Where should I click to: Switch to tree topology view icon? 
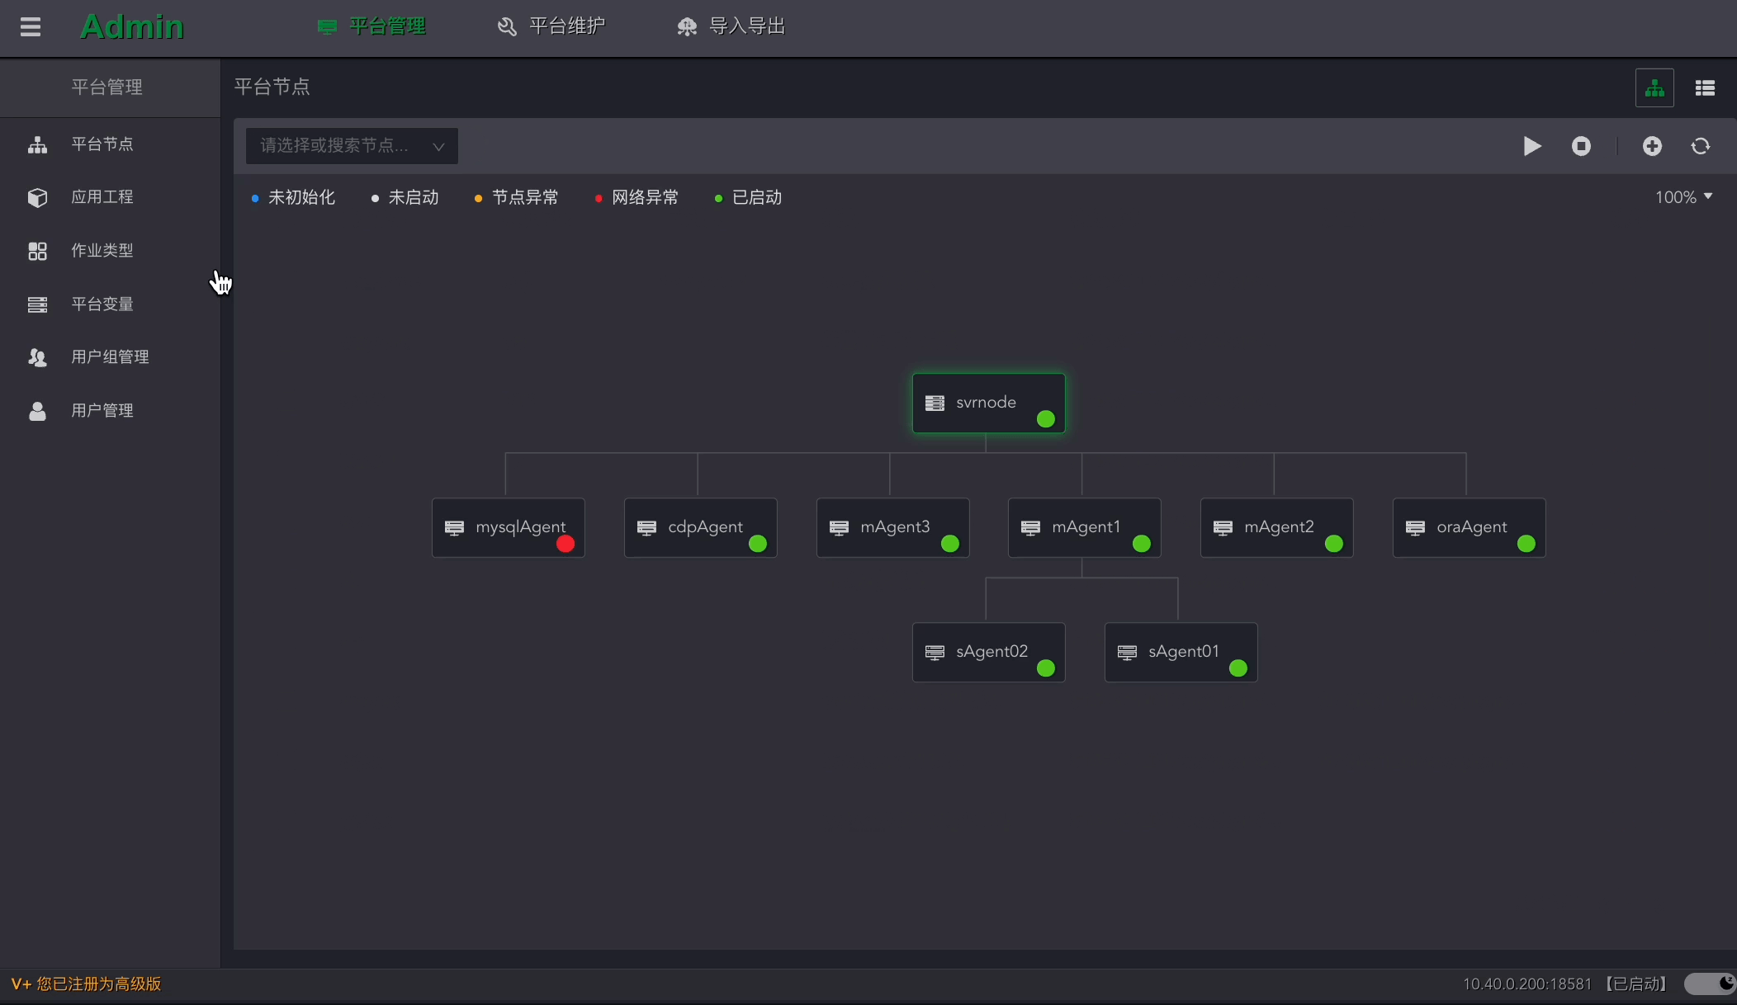(x=1654, y=87)
